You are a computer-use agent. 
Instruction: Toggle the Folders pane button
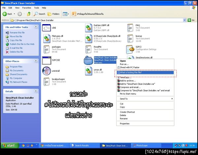tap(53, 14)
